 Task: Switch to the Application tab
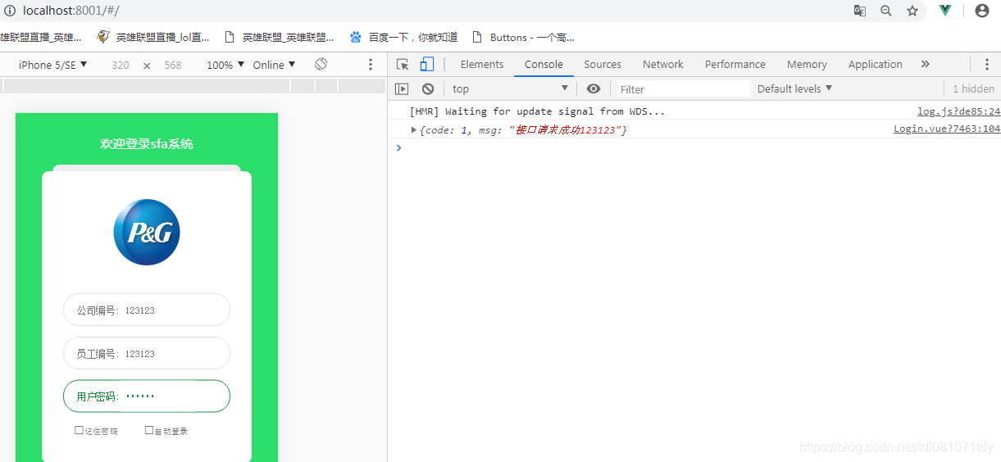click(x=876, y=64)
